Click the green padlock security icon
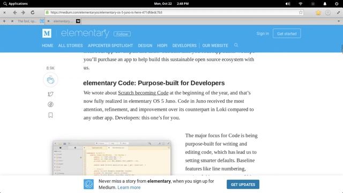This screenshot has height=193, width=343. [47, 12]
